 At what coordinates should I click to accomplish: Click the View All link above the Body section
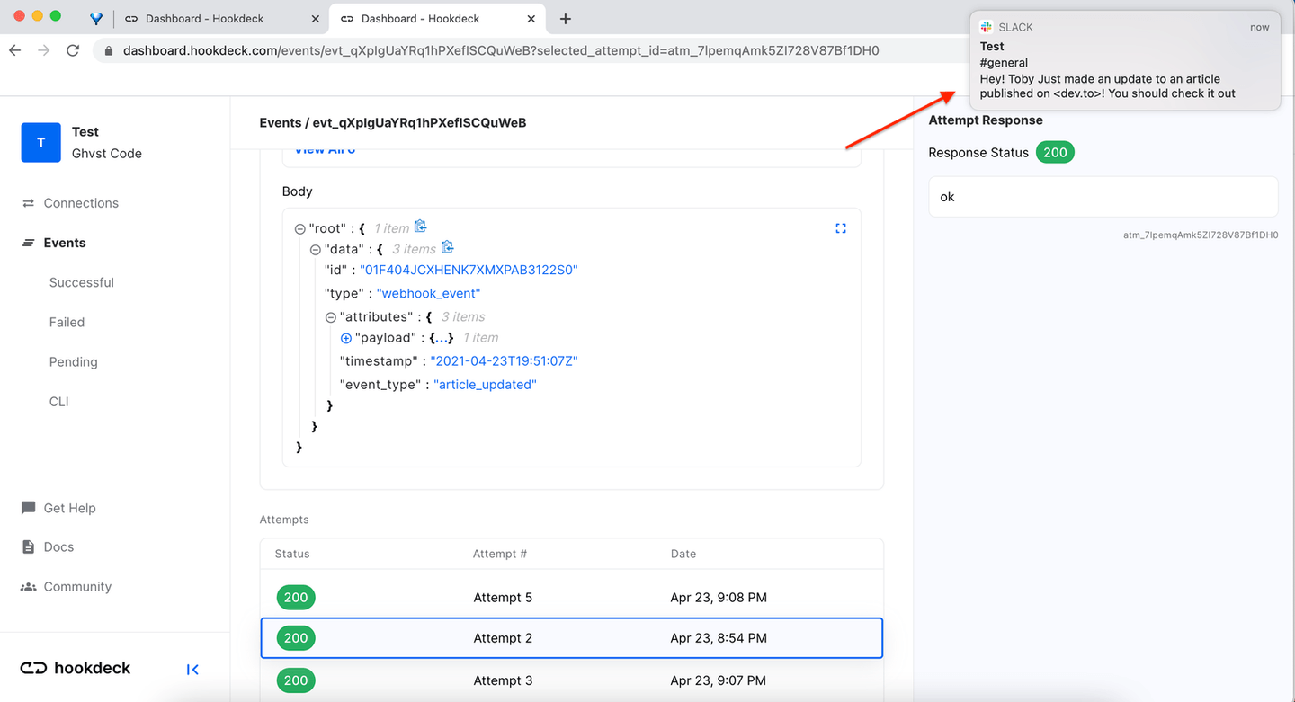click(x=325, y=149)
